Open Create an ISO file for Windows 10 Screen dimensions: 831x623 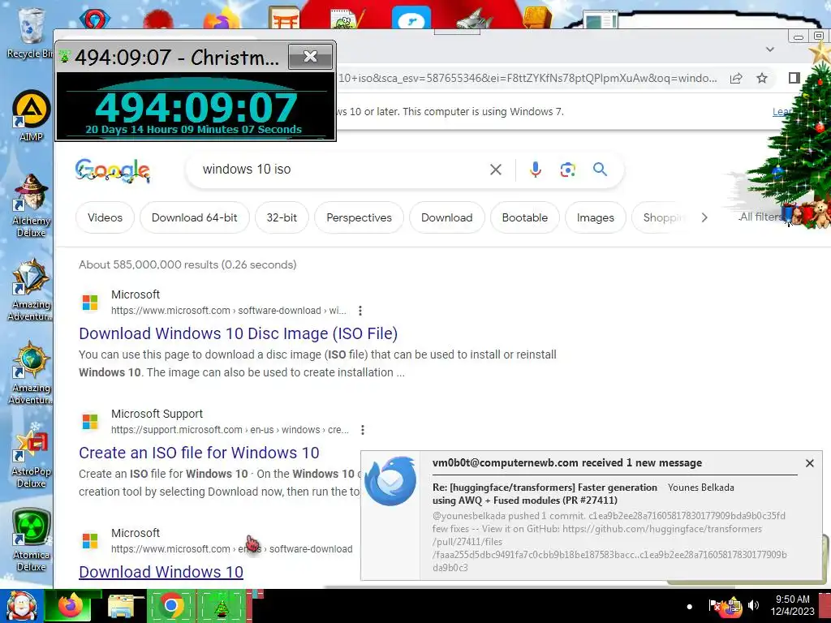click(x=199, y=453)
